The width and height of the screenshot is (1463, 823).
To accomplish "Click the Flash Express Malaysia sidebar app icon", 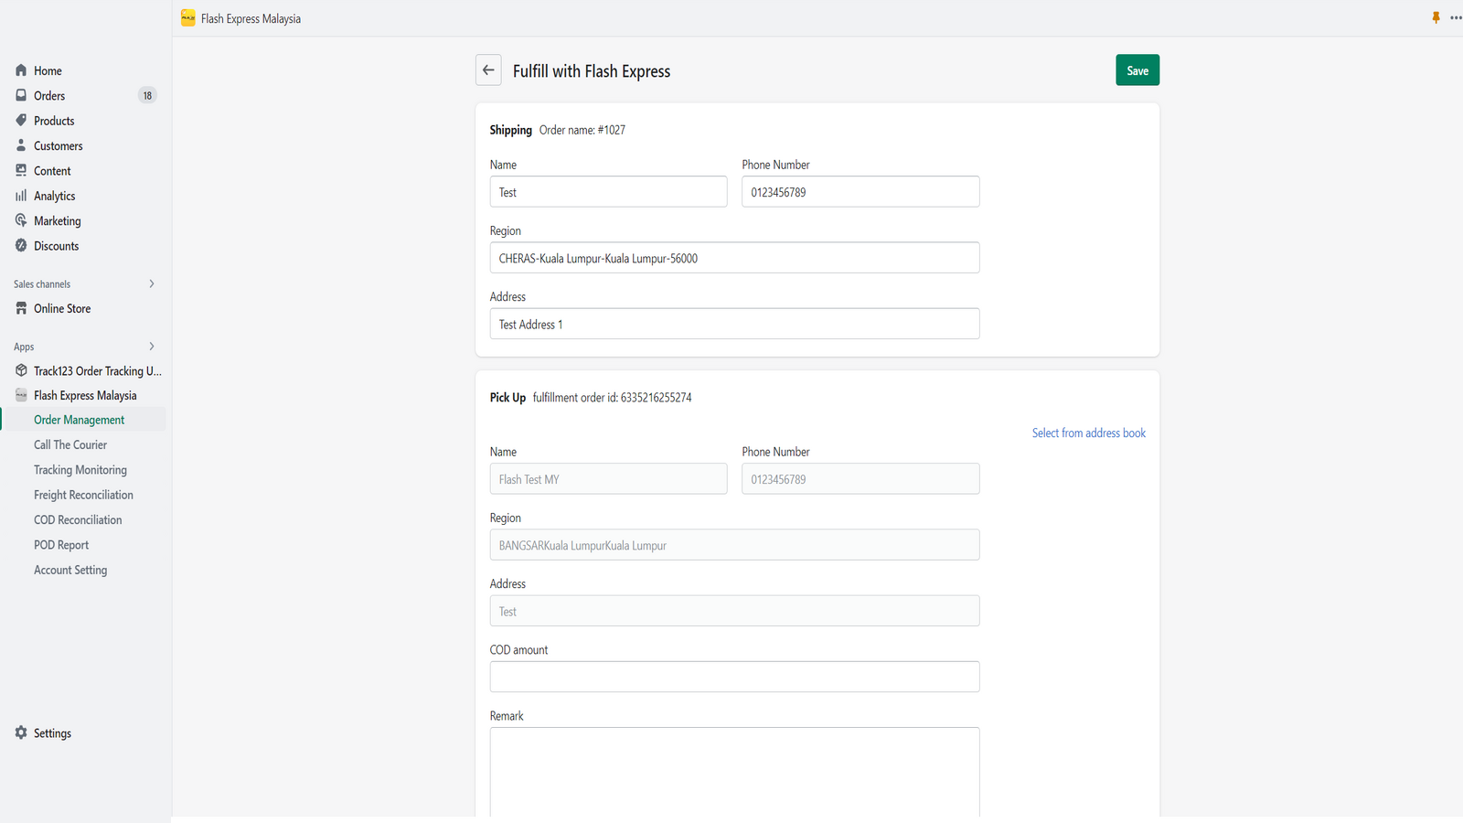I will (21, 395).
